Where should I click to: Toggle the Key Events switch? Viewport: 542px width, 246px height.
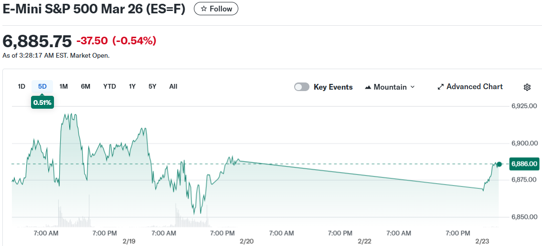(x=301, y=87)
